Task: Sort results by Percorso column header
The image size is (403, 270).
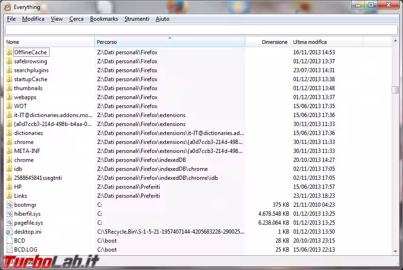Action: (x=170, y=42)
